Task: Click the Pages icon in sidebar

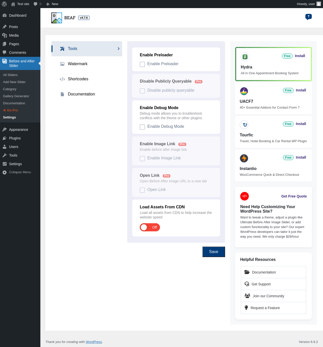Action: click(5, 44)
